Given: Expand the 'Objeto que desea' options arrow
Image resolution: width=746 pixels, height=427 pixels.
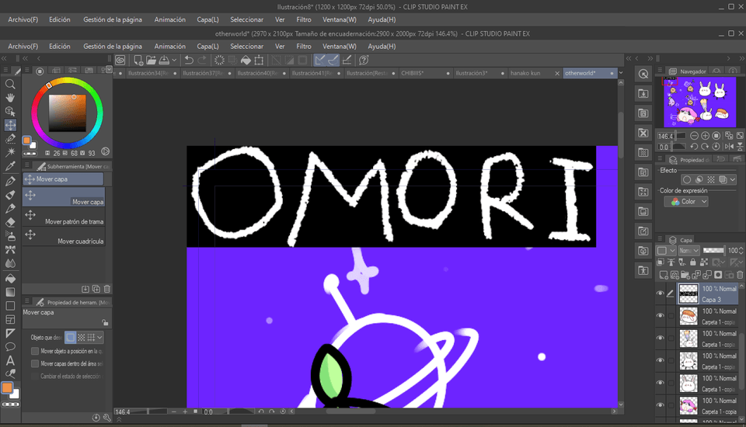Looking at the screenshot, I should (x=100, y=338).
